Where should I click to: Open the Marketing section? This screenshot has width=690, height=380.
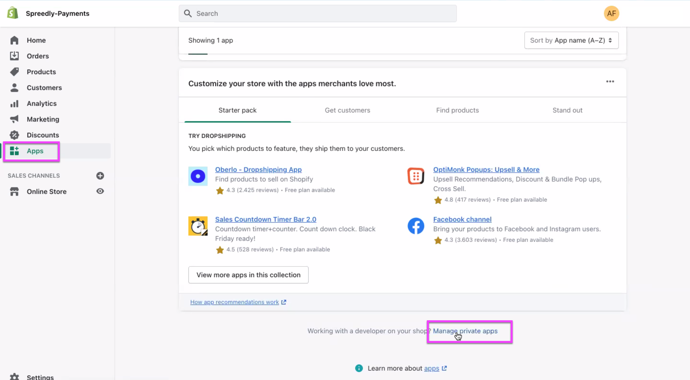click(43, 119)
